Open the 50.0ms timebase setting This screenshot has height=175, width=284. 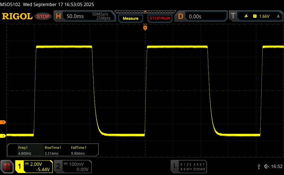coord(75,16)
